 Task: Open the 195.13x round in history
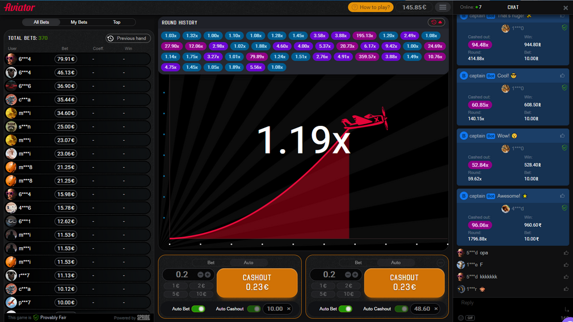pyautogui.click(x=364, y=36)
